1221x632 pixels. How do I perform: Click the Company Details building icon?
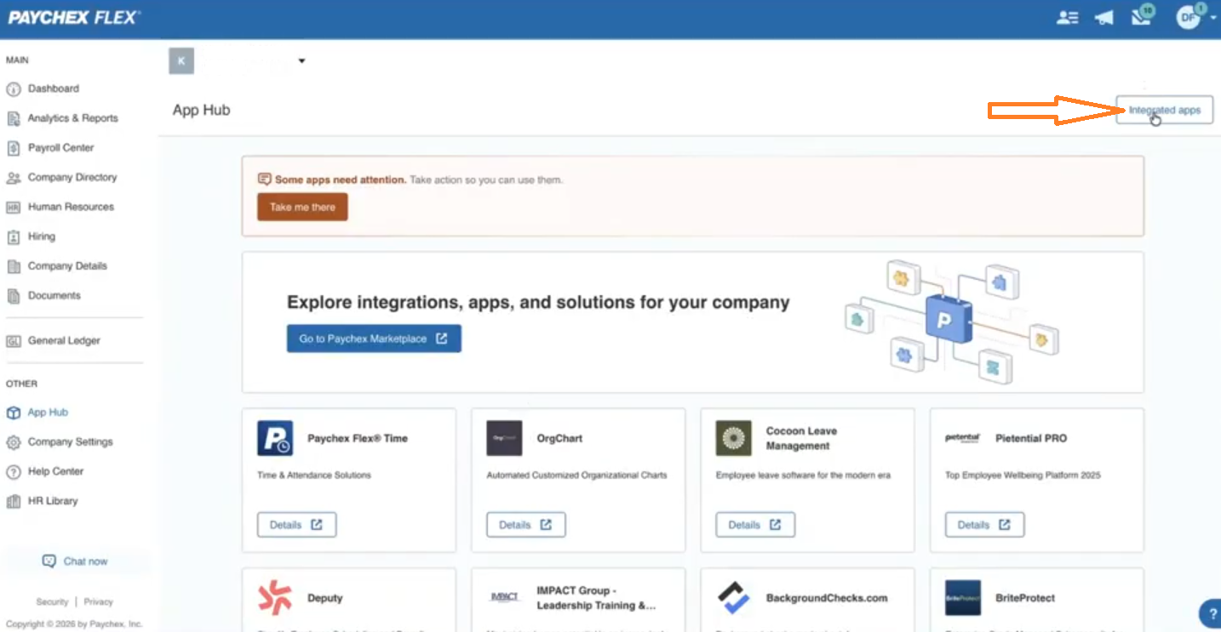[x=14, y=266]
